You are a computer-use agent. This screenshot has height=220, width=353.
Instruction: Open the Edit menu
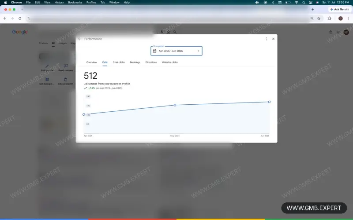click(x=38, y=3)
